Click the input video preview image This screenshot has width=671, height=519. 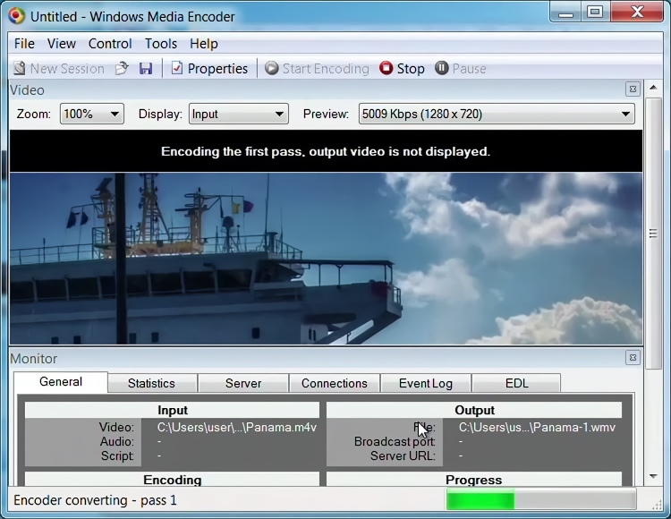coord(326,259)
